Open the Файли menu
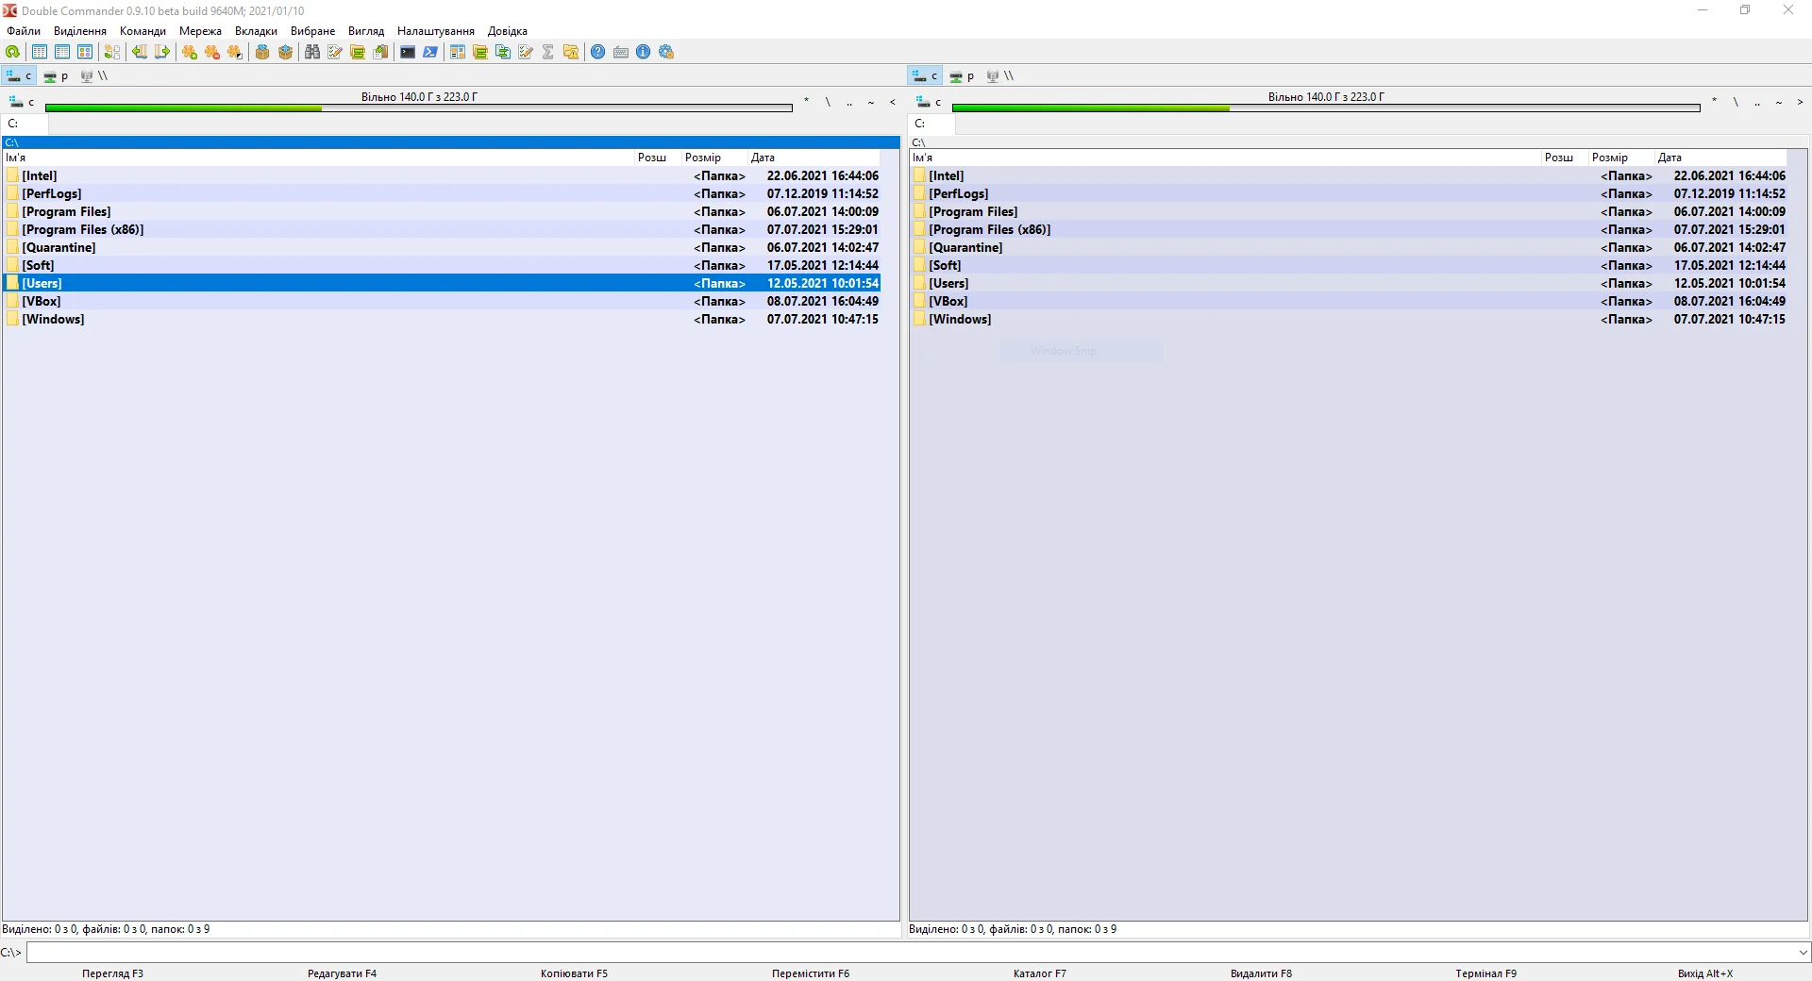This screenshot has height=981, width=1812. click(24, 31)
